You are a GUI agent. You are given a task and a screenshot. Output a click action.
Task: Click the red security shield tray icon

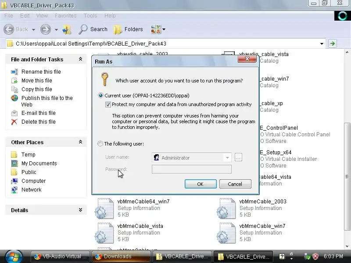[315, 256]
